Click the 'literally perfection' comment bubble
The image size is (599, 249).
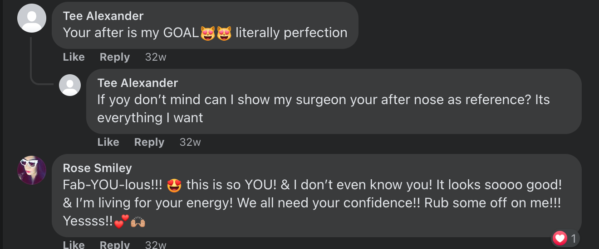205,25
